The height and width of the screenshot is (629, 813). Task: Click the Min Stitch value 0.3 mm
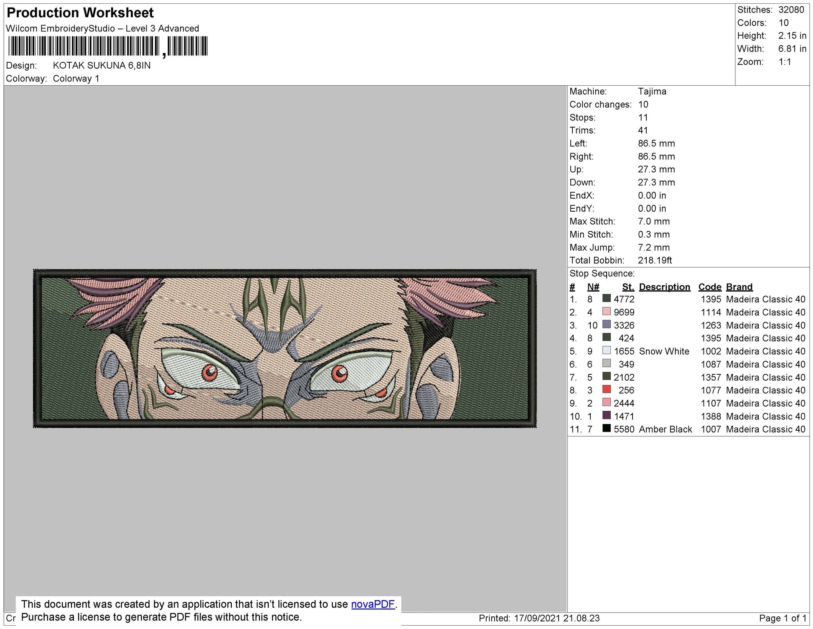[653, 234]
